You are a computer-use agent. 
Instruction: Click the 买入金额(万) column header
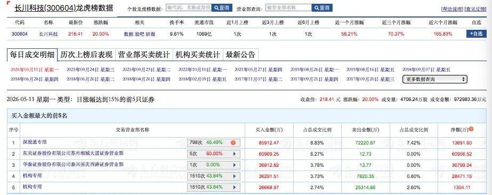pos(269,130)
